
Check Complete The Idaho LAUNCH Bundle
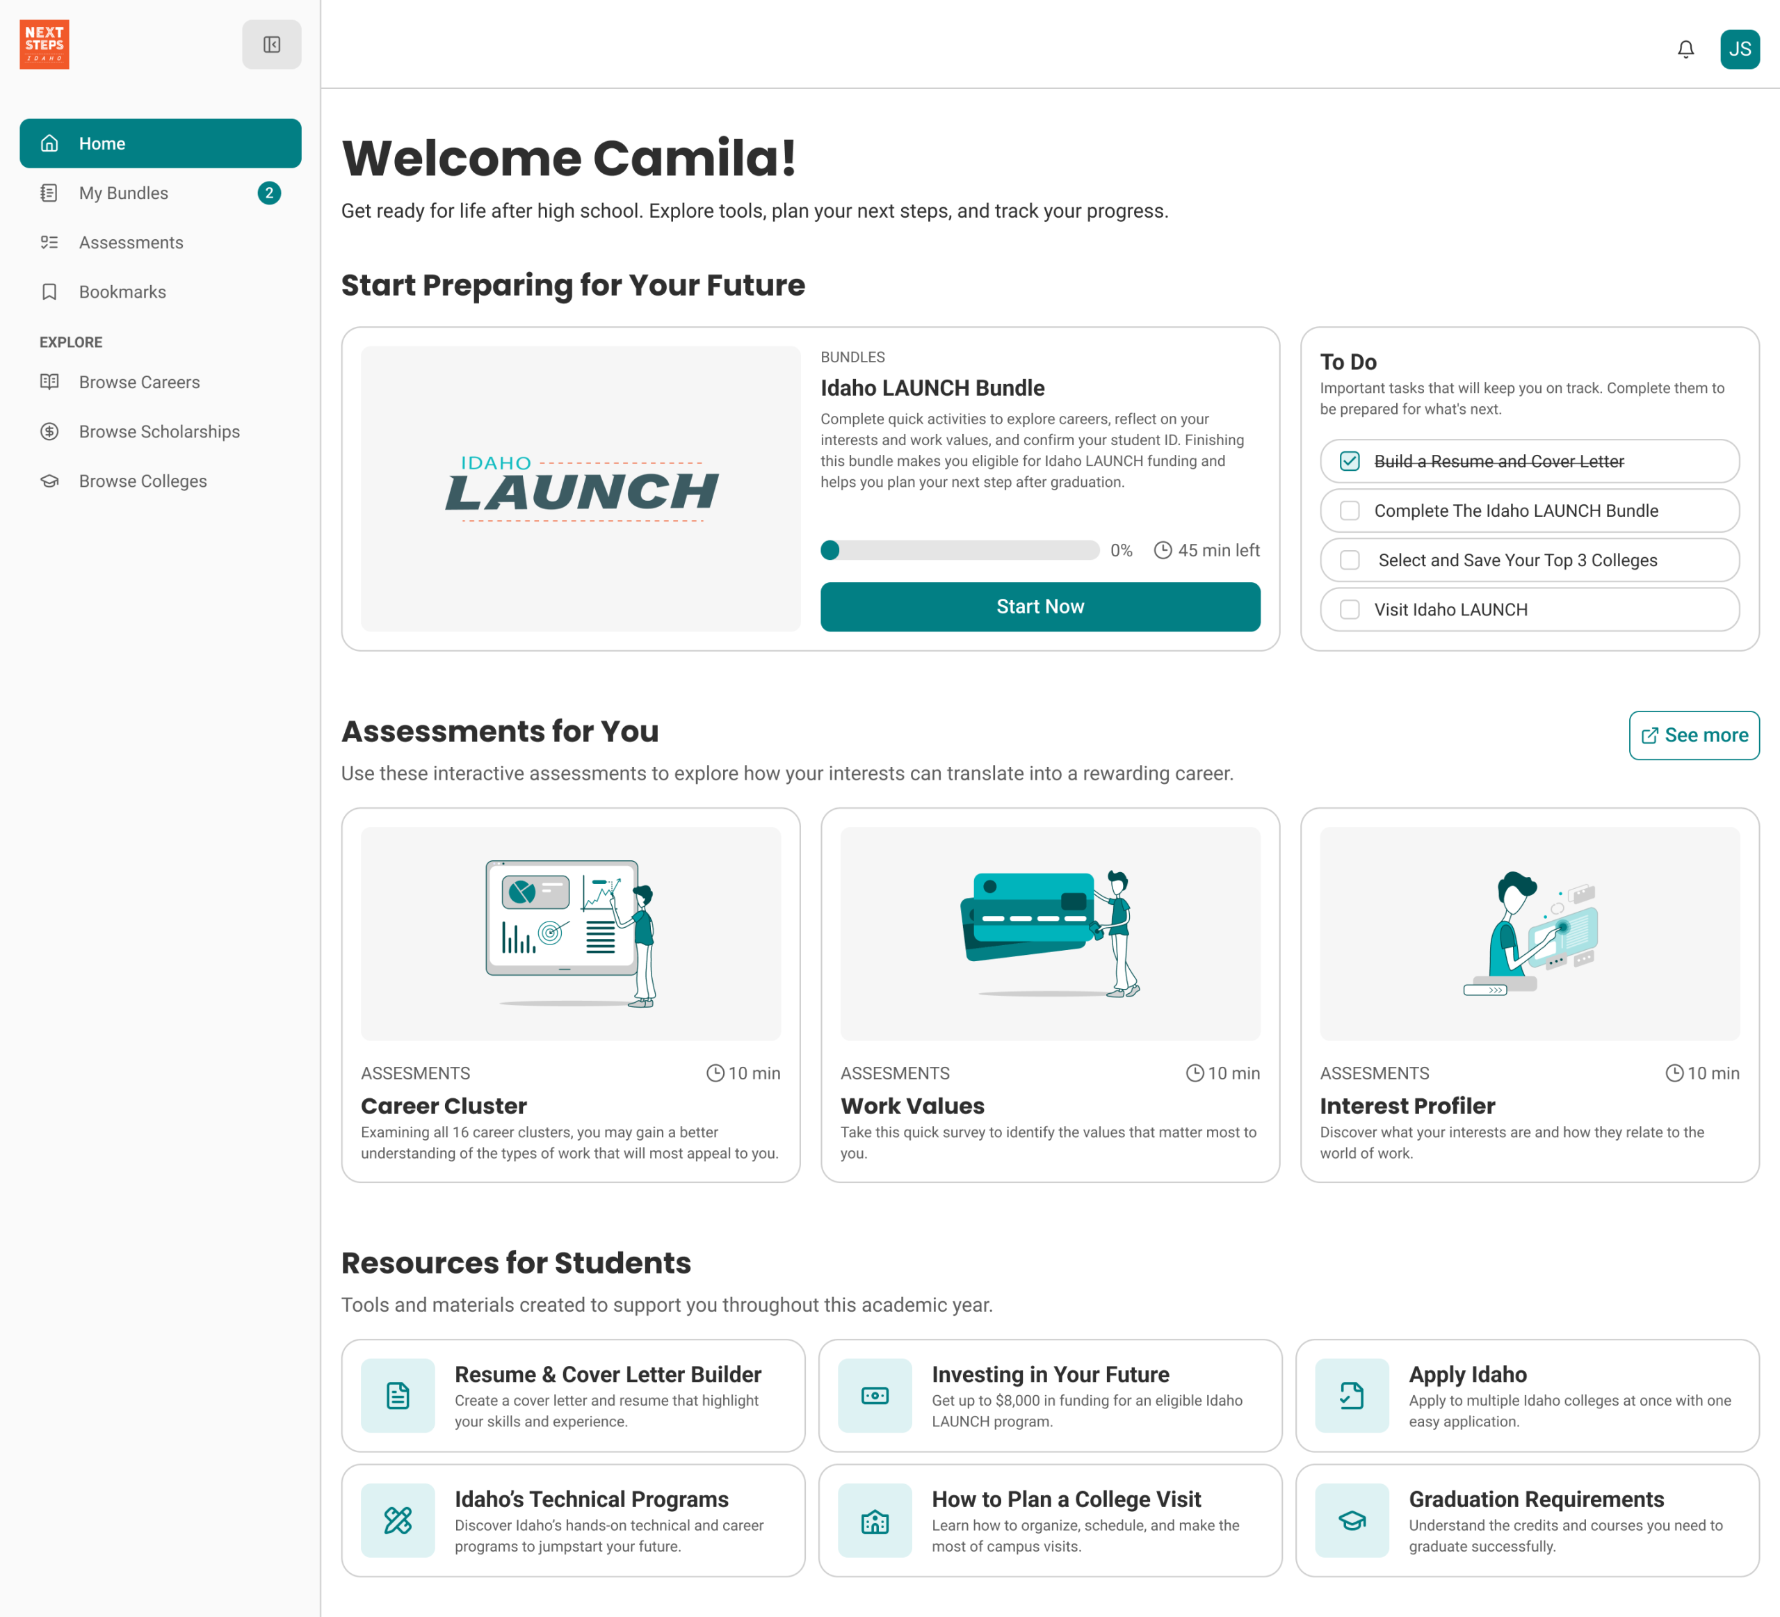pyautogui.click(x=1349, y=510)
